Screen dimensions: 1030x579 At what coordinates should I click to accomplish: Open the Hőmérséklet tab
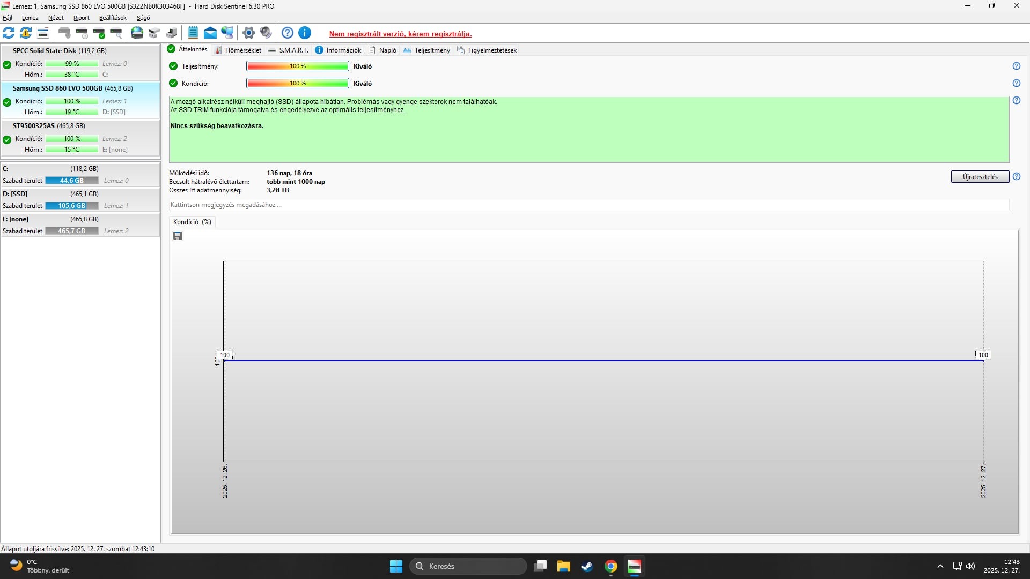click(x=238, y=50)
